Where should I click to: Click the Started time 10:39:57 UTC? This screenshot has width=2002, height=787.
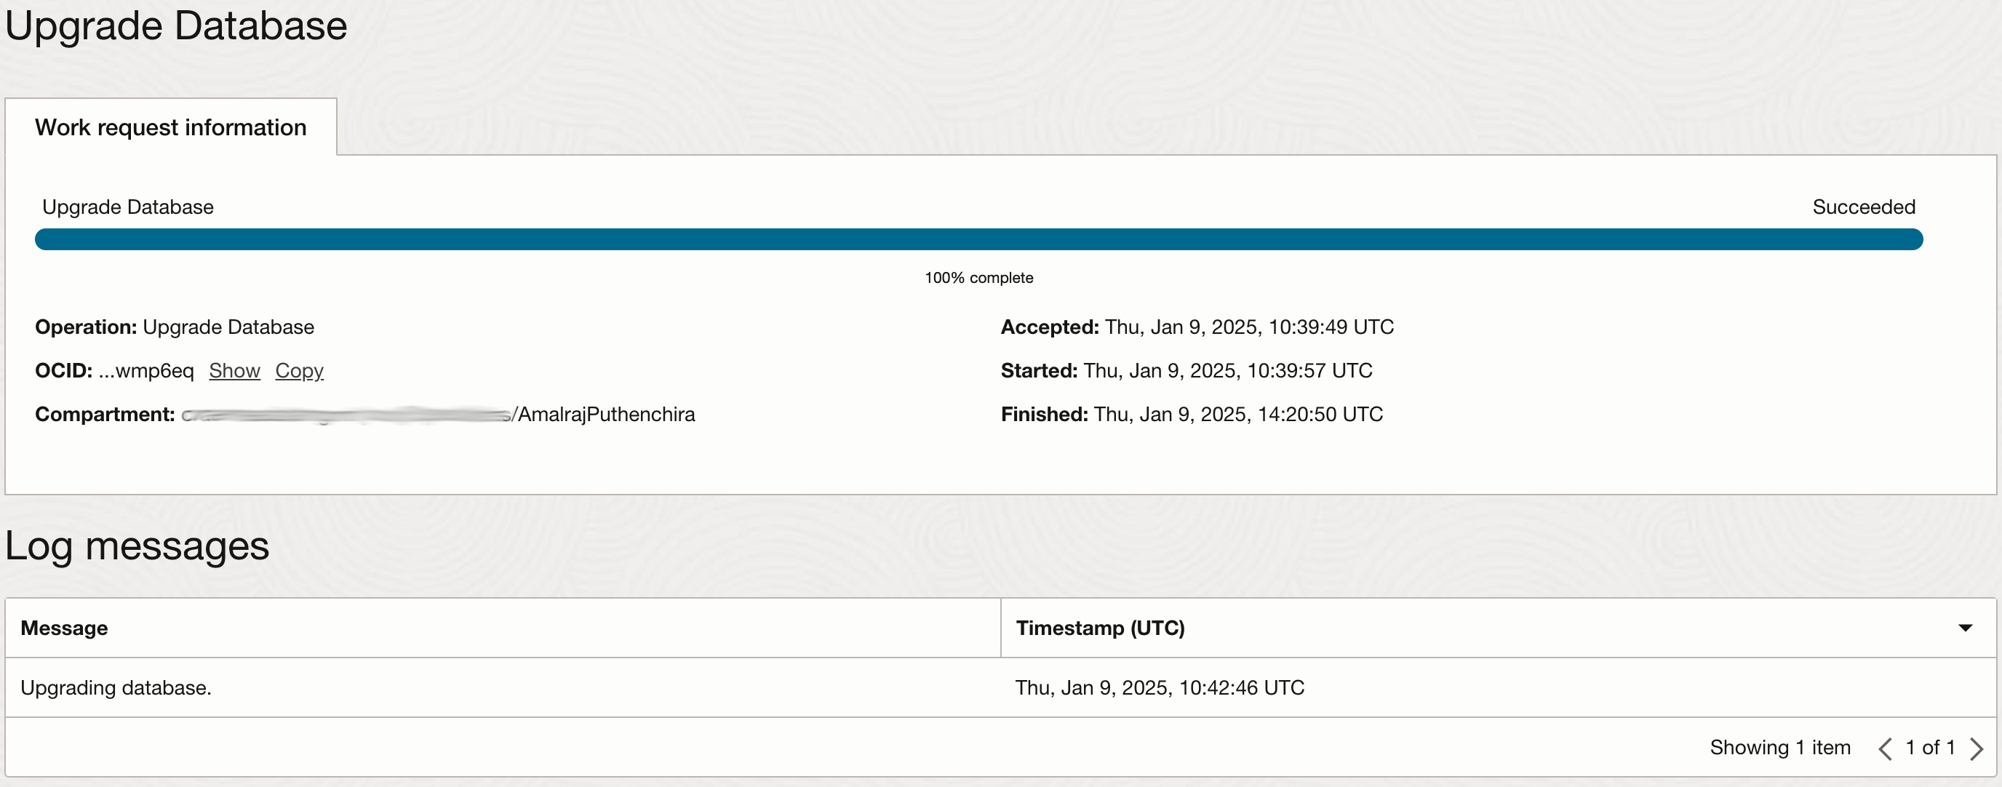click(x=1227, y=370)
